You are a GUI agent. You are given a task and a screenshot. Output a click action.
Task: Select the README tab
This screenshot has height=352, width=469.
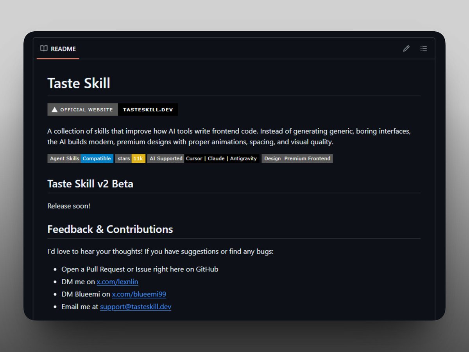point(58,49)
